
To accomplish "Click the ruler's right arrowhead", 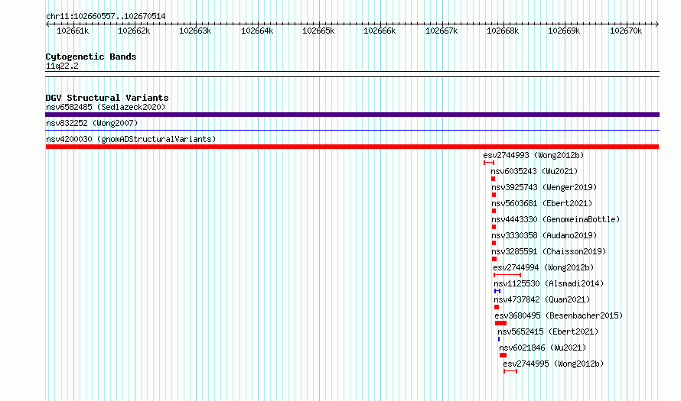I will coord(657,24).
